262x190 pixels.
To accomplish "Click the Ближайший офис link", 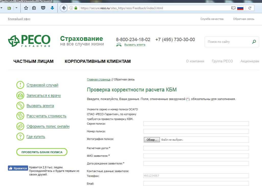I will (x=19, y=19).
